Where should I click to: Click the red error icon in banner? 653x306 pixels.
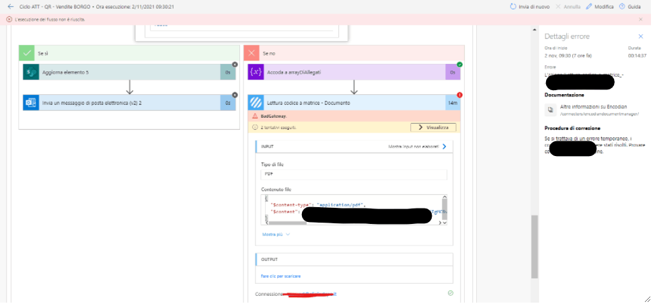click(9, 19)
